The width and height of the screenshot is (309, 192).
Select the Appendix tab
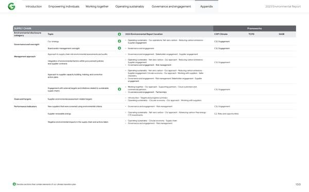(x=207, y=7)
